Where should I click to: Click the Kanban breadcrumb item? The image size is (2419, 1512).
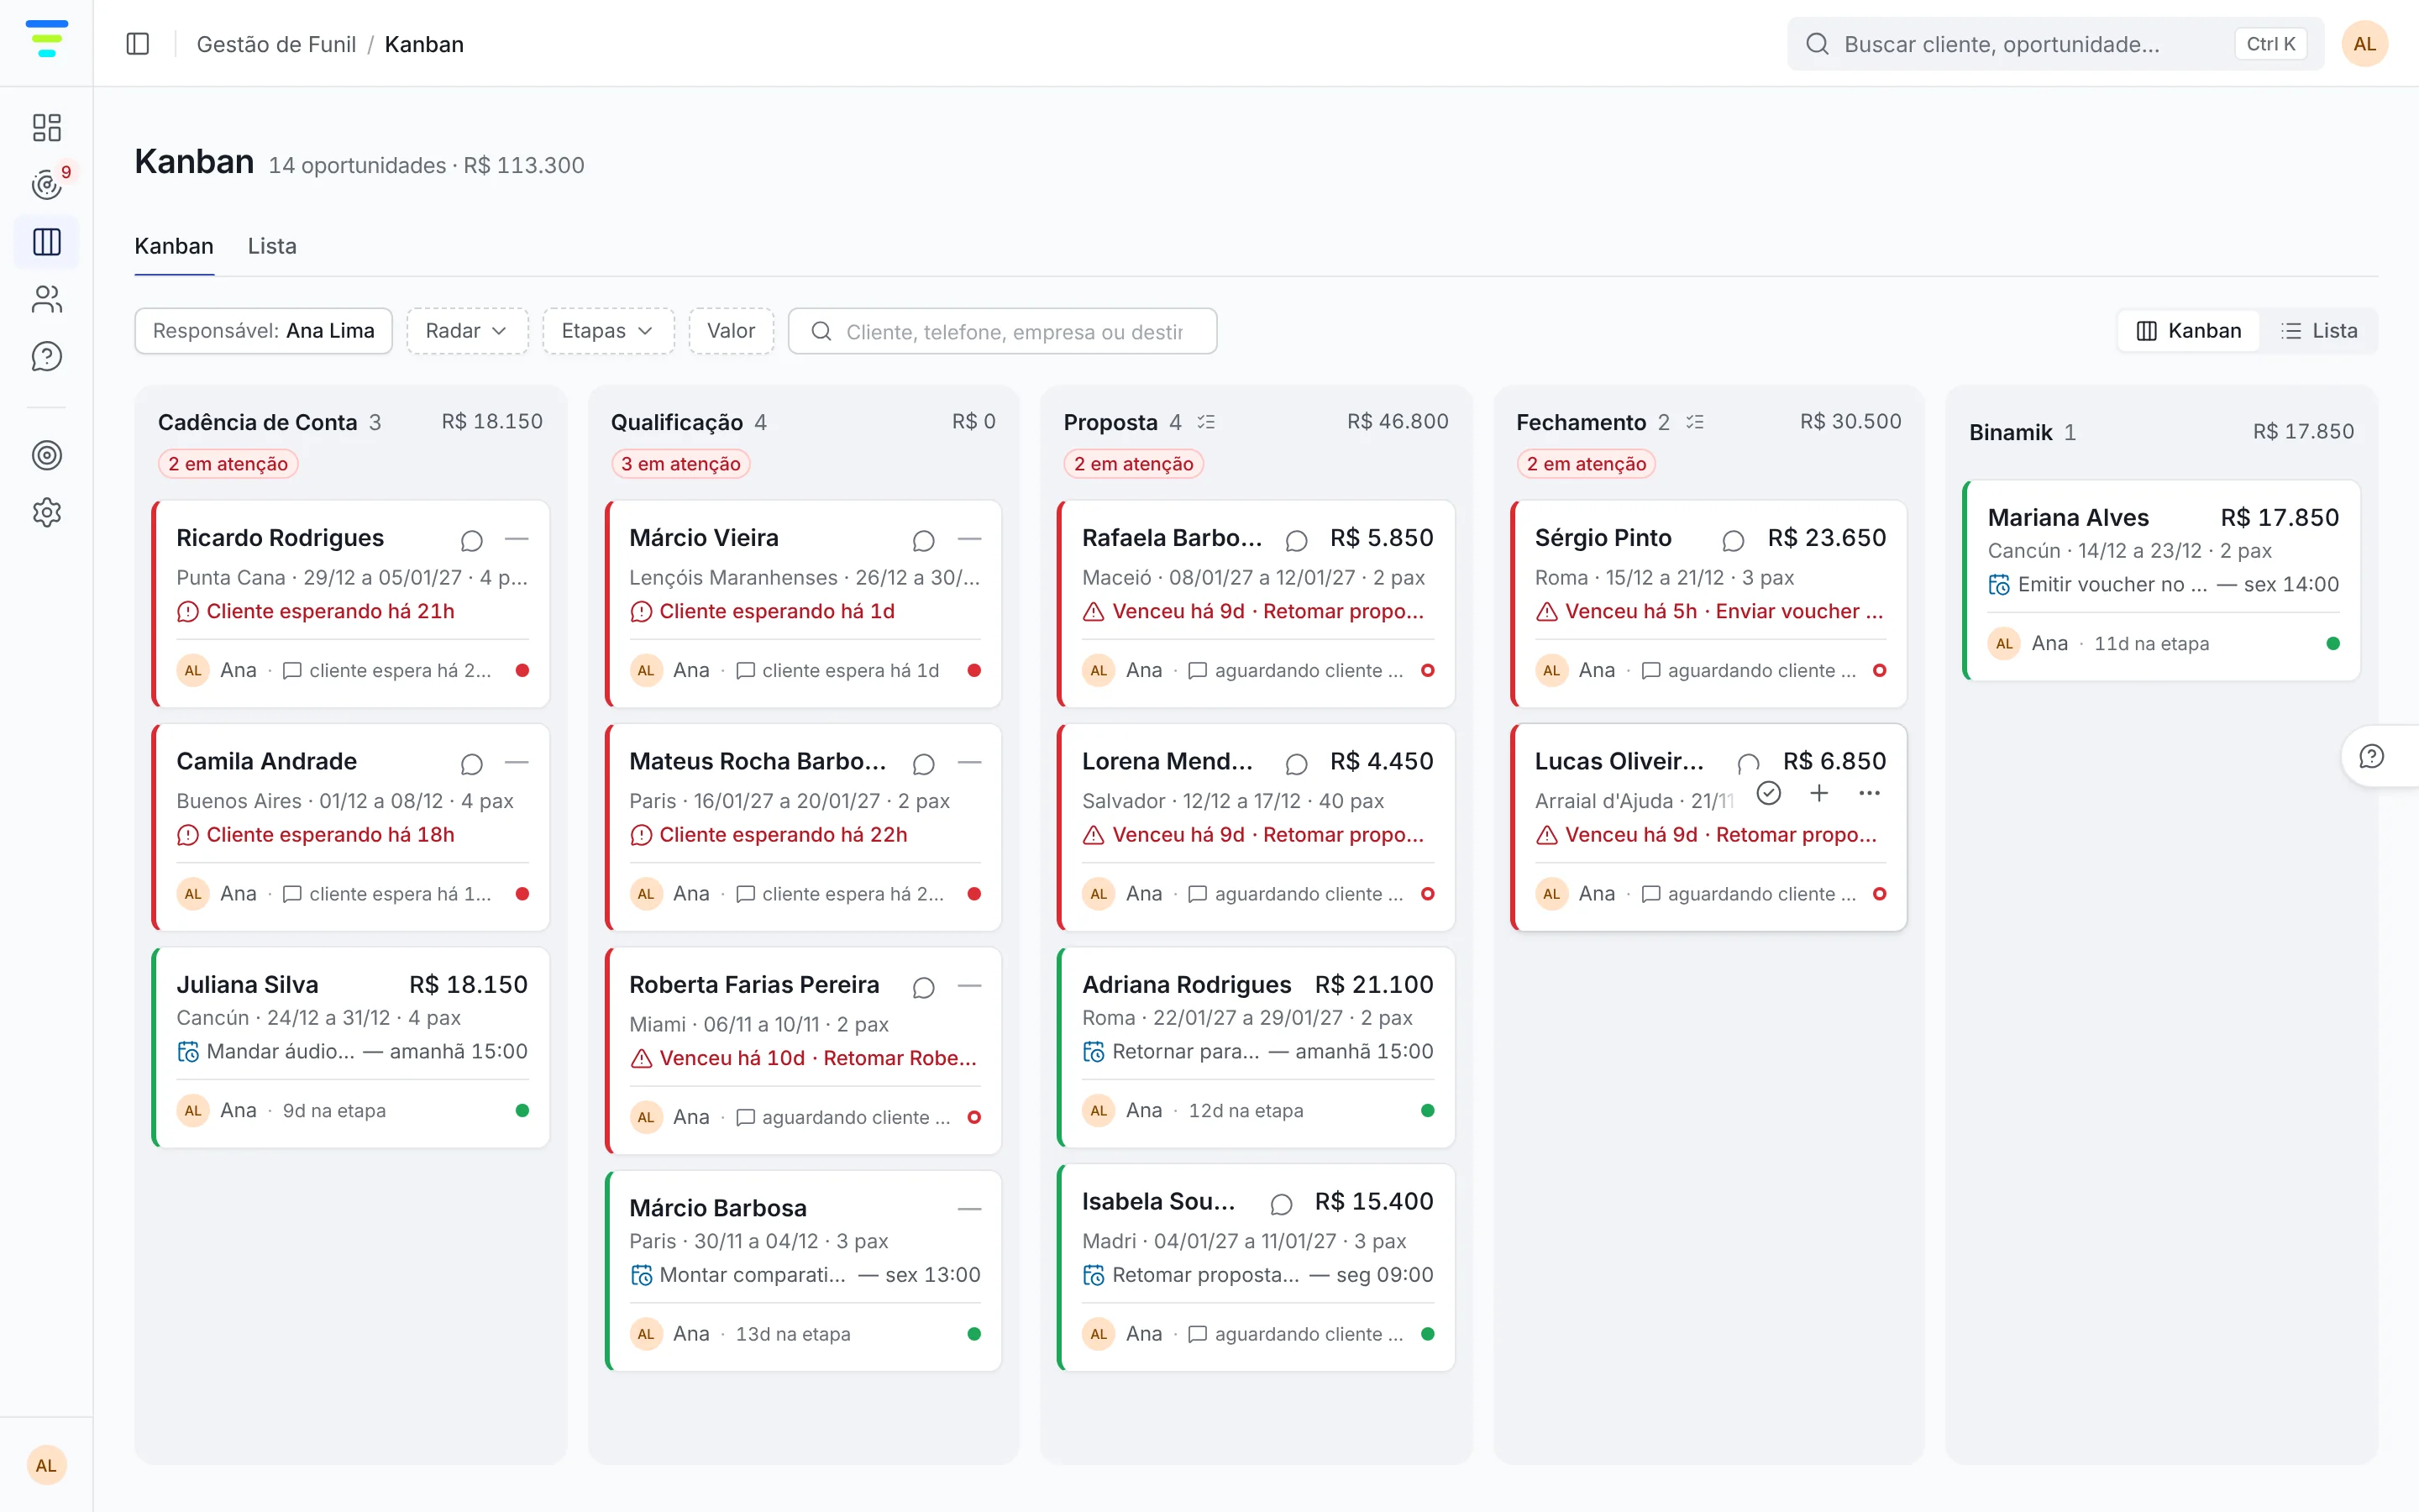tap(424, 44)
